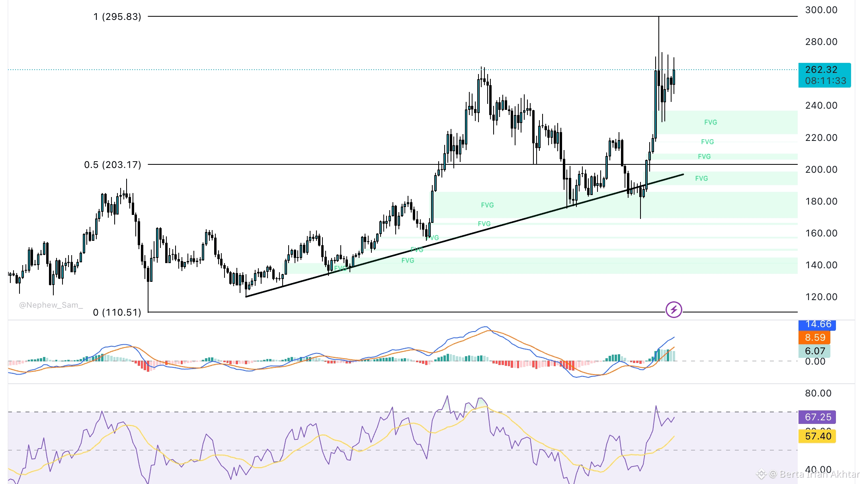Click the current price label 262.32
The height and width of the screenshot is (484, 863).
(x=821, y=70)
